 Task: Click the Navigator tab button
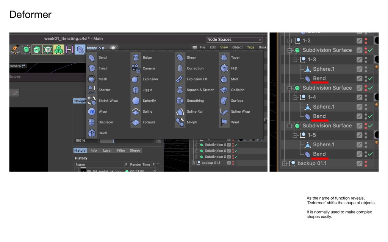[x=80, y=101]
